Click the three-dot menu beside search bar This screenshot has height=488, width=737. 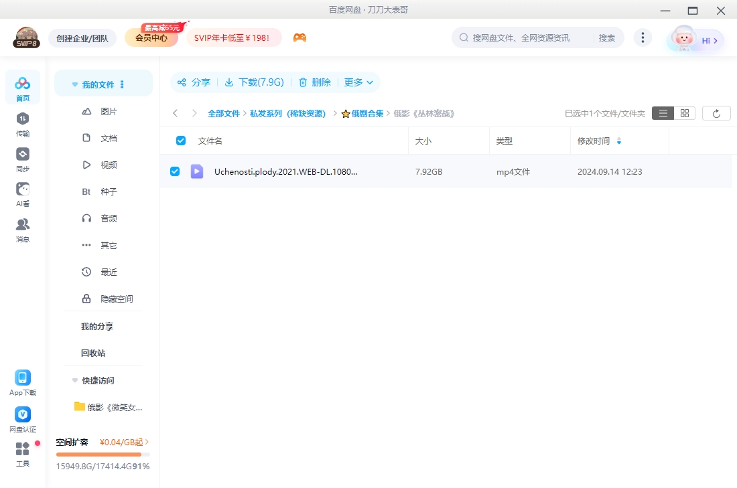(643, 37)
